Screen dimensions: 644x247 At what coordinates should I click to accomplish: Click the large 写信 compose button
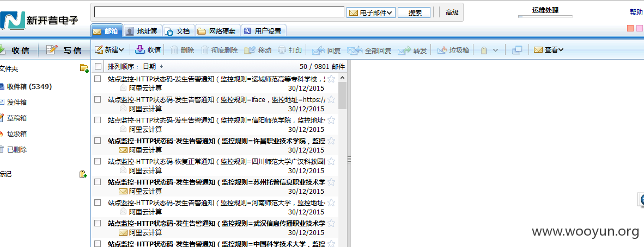pos(64,50)
